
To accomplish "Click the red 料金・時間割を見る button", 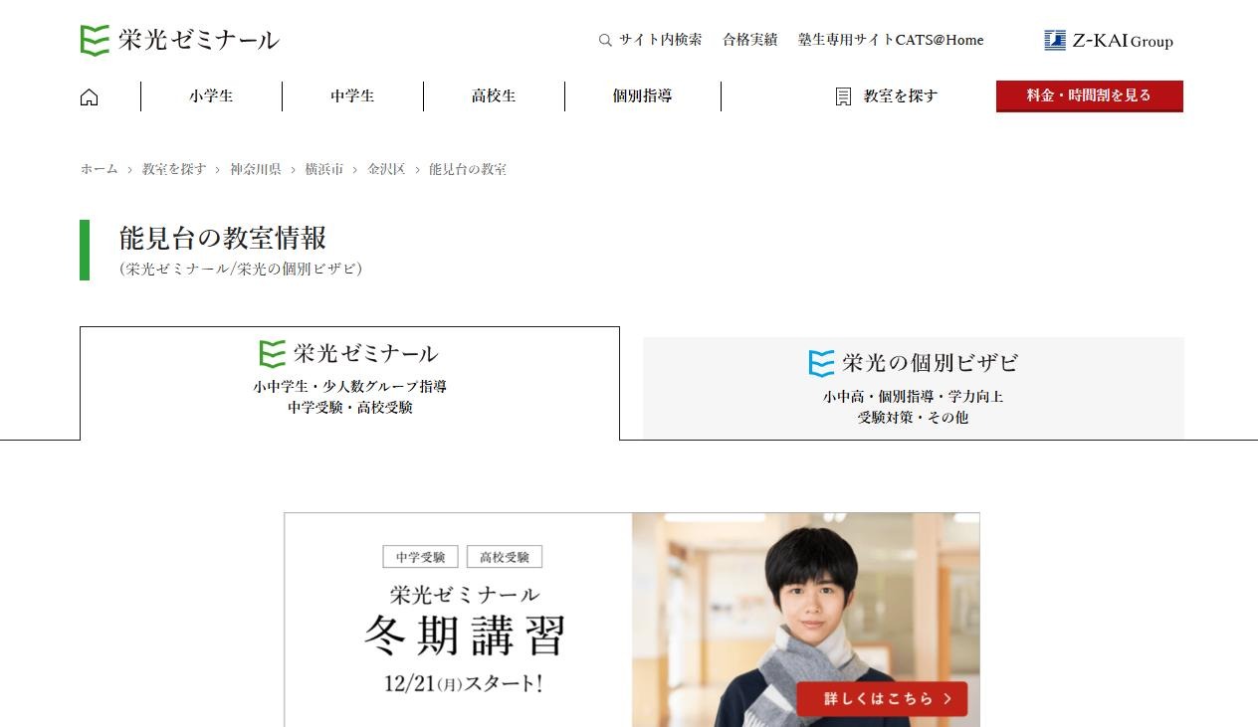I will coord(1090,96).
